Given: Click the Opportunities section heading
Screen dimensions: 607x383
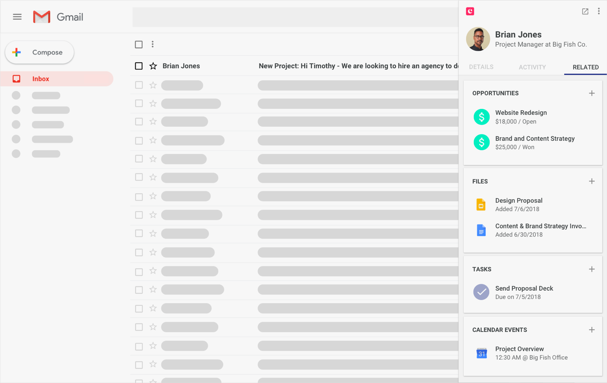Looking at the screenshot, I should coord(495,93).
